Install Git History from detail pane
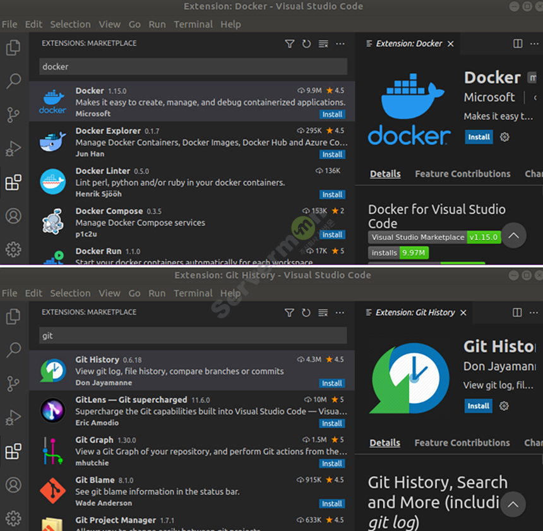This screenshot has width=543, height=531. (478, 406)
